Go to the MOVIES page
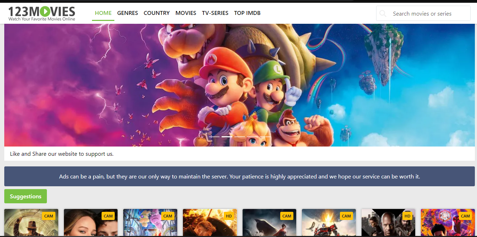This screenshot has height=237, width=477. point(186,13)
